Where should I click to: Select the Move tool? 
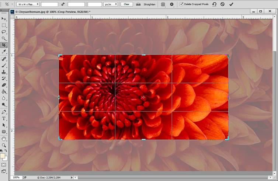(4, 18)
